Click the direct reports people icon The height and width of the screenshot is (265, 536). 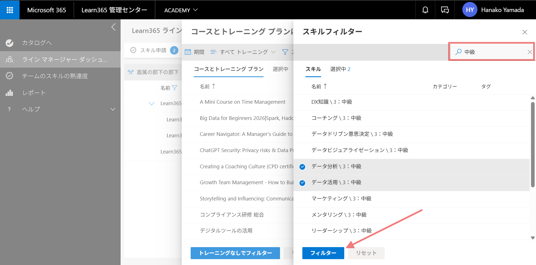coord(131,72)
